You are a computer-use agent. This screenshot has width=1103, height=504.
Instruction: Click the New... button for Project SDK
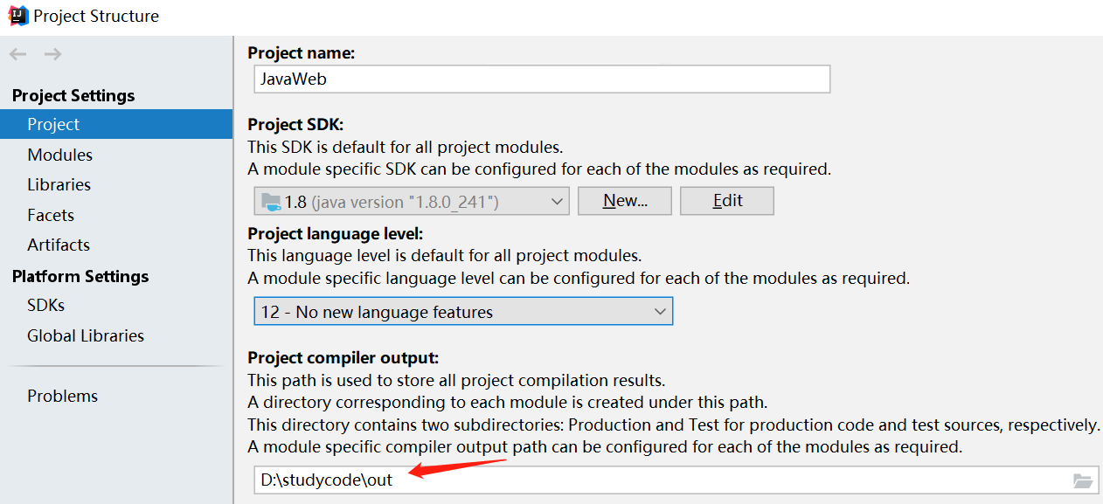[624, 200]
